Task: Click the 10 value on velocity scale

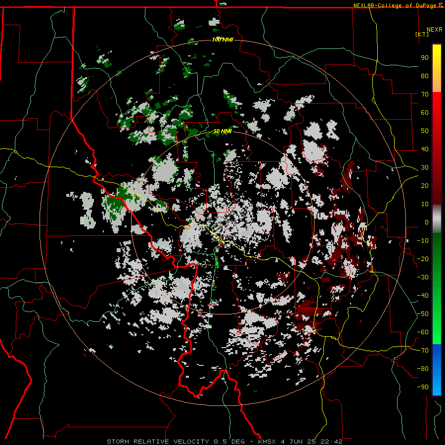Action: tap(425, 204)
